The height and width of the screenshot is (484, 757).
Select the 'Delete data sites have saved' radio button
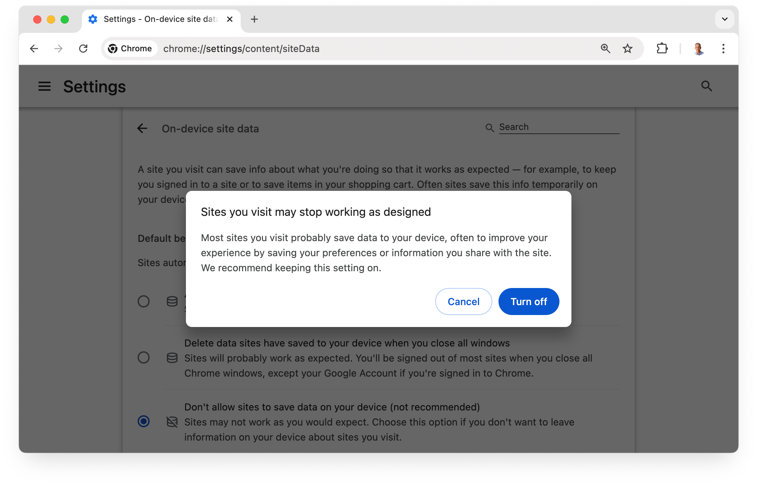pyautogui.click(x=143, y=358)
